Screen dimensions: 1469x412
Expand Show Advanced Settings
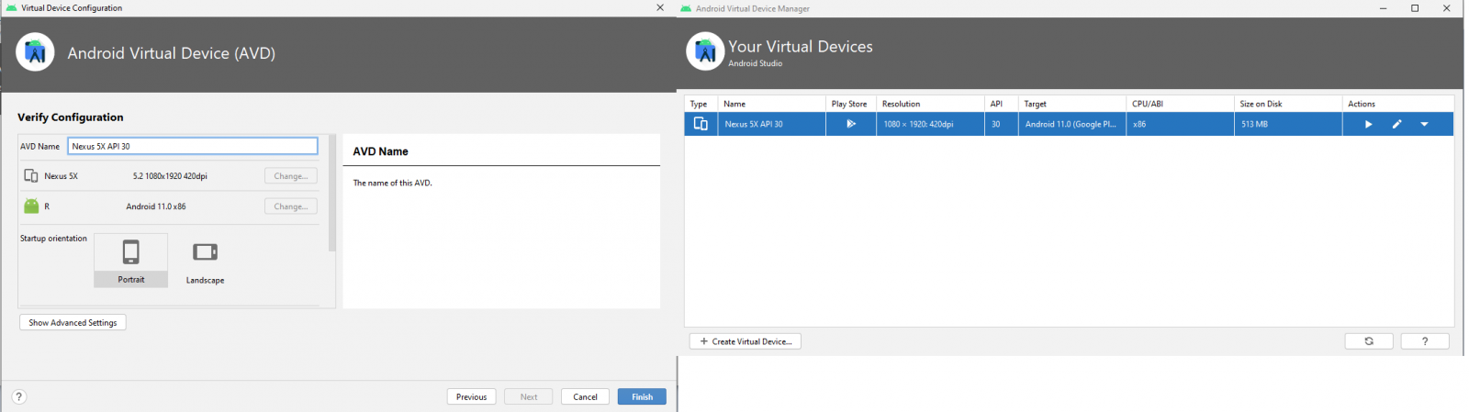(73, 323)
